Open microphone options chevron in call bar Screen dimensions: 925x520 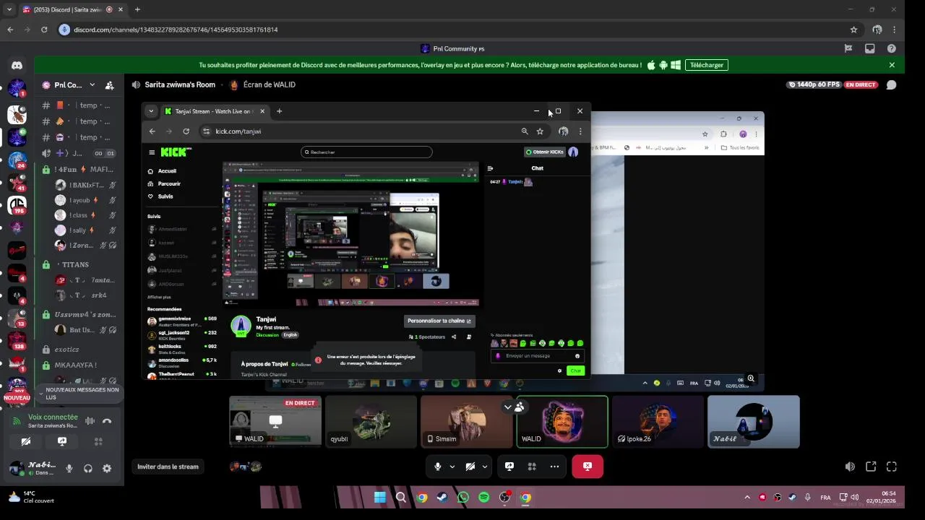[x=452, y=467]
